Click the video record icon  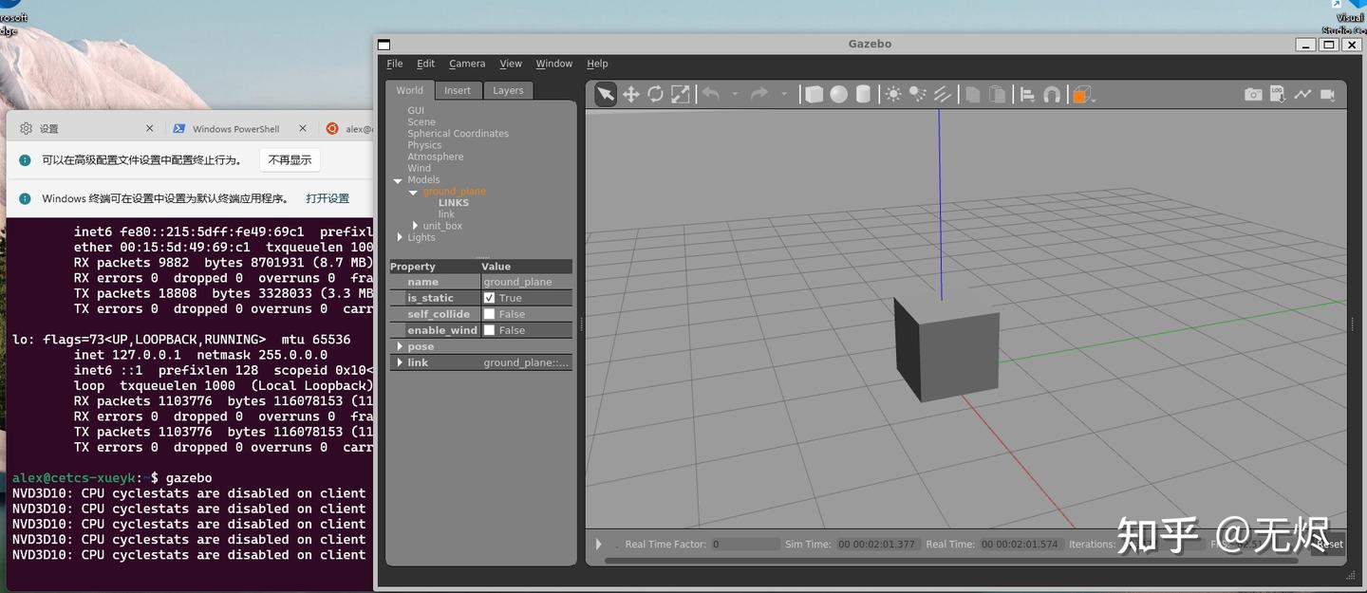[1327, 95]
